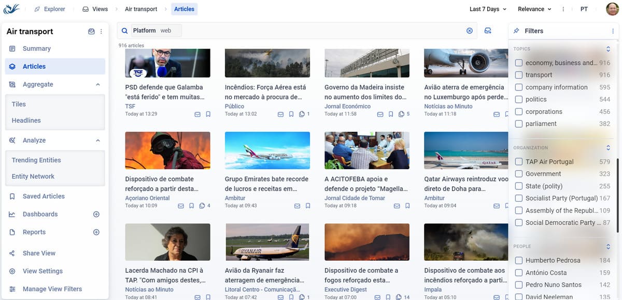Add a new report with plus icon
This screenshot has height=300, width=622.
pyautogui.click(x=96, y=232)
